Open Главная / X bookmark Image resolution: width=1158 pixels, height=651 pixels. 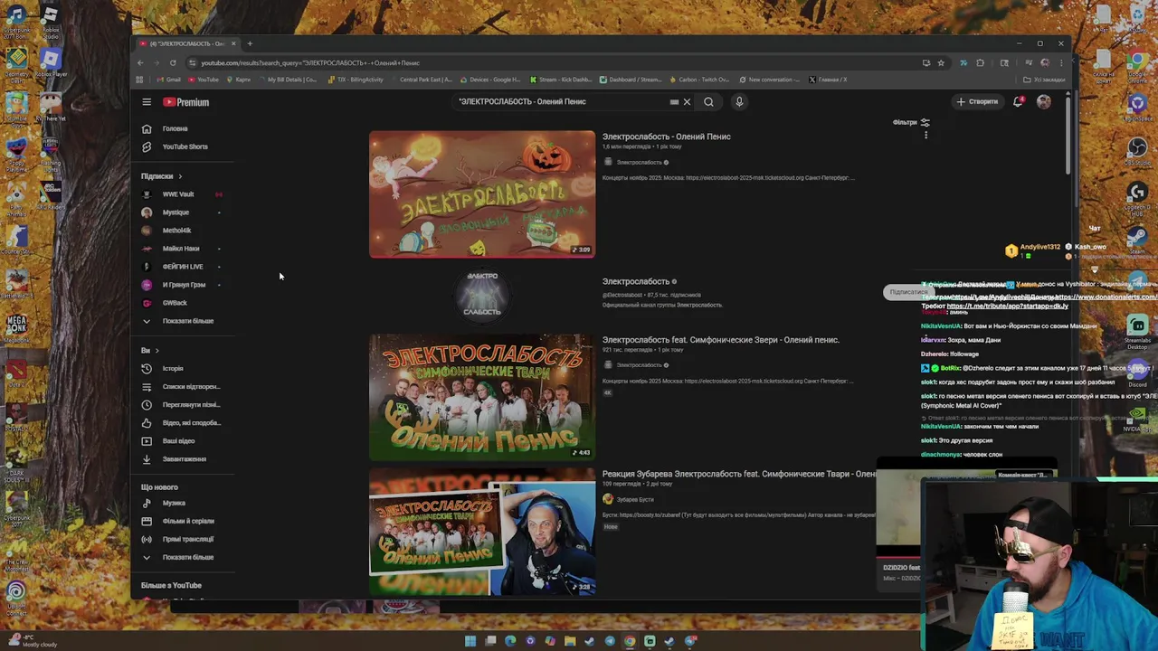pos(828,80)
